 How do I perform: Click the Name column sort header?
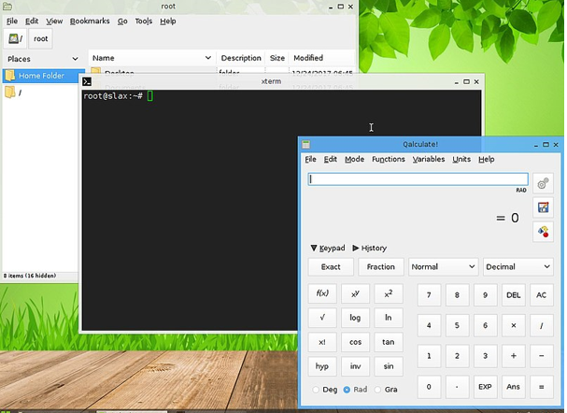click(x=152, y=58)
